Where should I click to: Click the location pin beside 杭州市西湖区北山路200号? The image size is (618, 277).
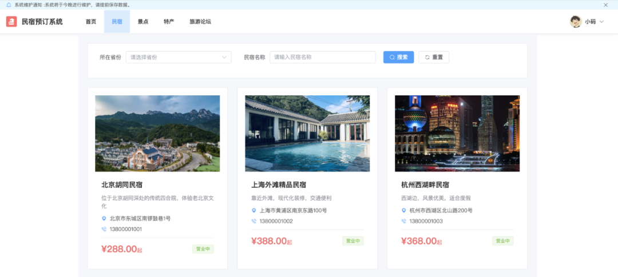[x=403, y=211]
